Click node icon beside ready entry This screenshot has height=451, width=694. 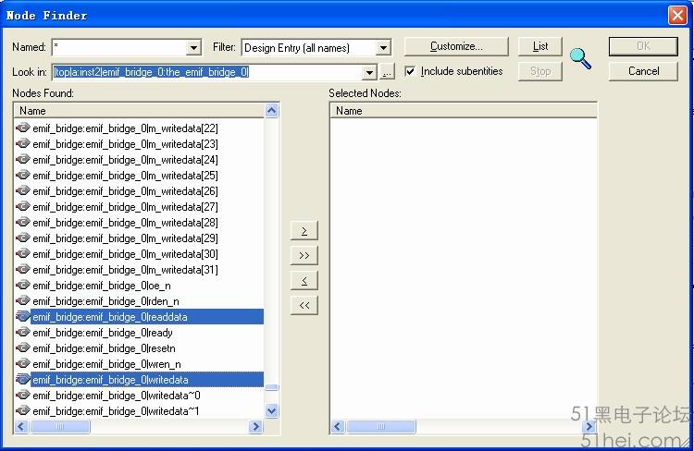tap(23, 332)
